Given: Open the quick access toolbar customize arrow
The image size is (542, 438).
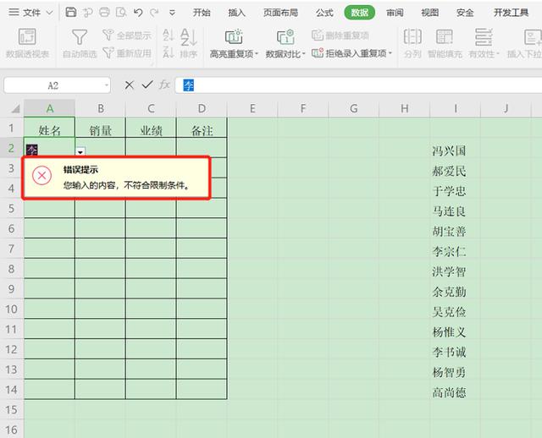Looking at the screenshot, I should coord(172,14).
